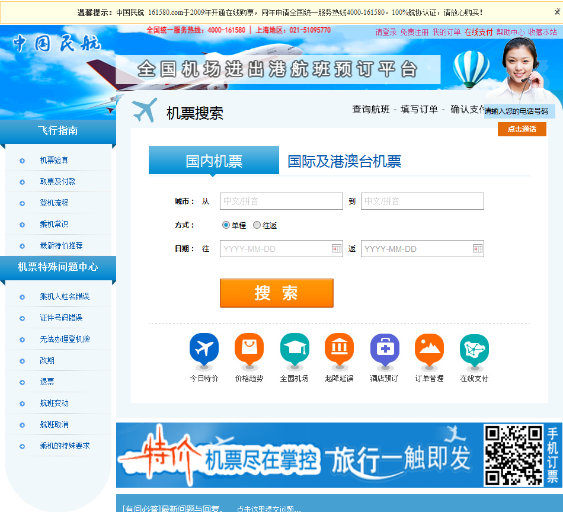This screenshot has height=512, width=563.
Task: Switch to the 国际及港澳台机票 tab
Action: pos(344,161)
